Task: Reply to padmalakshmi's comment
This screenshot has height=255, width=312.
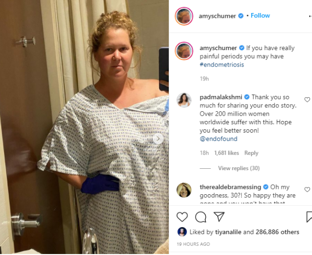Action: pyautogui.click(x=251, y=153)
